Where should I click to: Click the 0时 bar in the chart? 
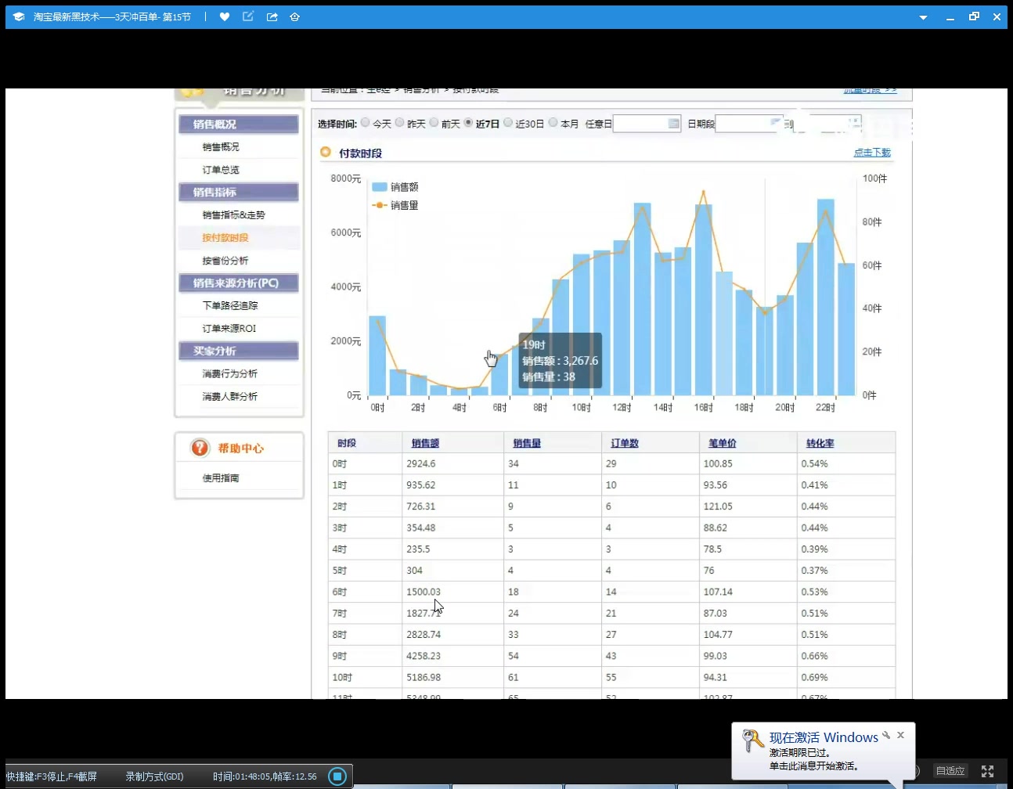[377, 355]
